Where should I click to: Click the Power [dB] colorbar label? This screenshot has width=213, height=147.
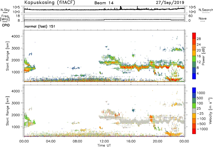[x=203, y=56]
